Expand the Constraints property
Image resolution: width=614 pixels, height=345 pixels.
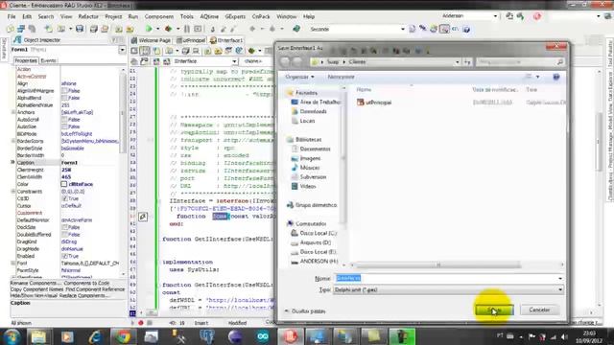[x=12, y=192]
